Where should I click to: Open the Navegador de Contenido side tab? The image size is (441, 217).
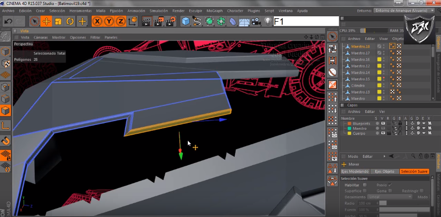coord(438,73)
